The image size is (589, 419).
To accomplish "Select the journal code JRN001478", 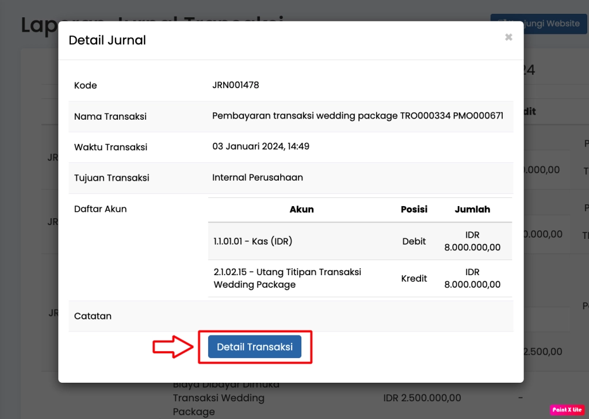I will [x=236, y=85].
